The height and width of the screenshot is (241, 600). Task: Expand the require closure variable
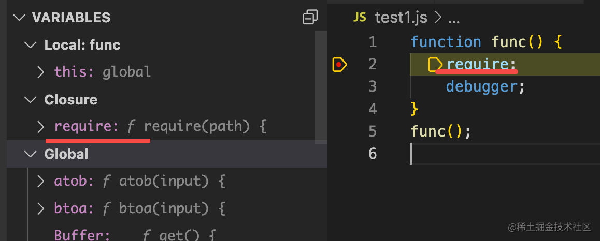coord(41,127)
